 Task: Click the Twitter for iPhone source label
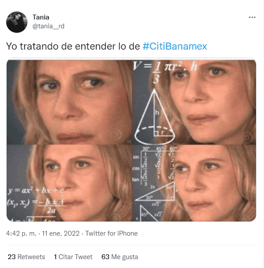click(x=111, y=233)
